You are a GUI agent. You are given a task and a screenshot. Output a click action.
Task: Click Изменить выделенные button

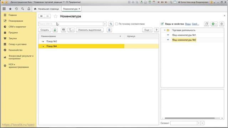(90, 30)
